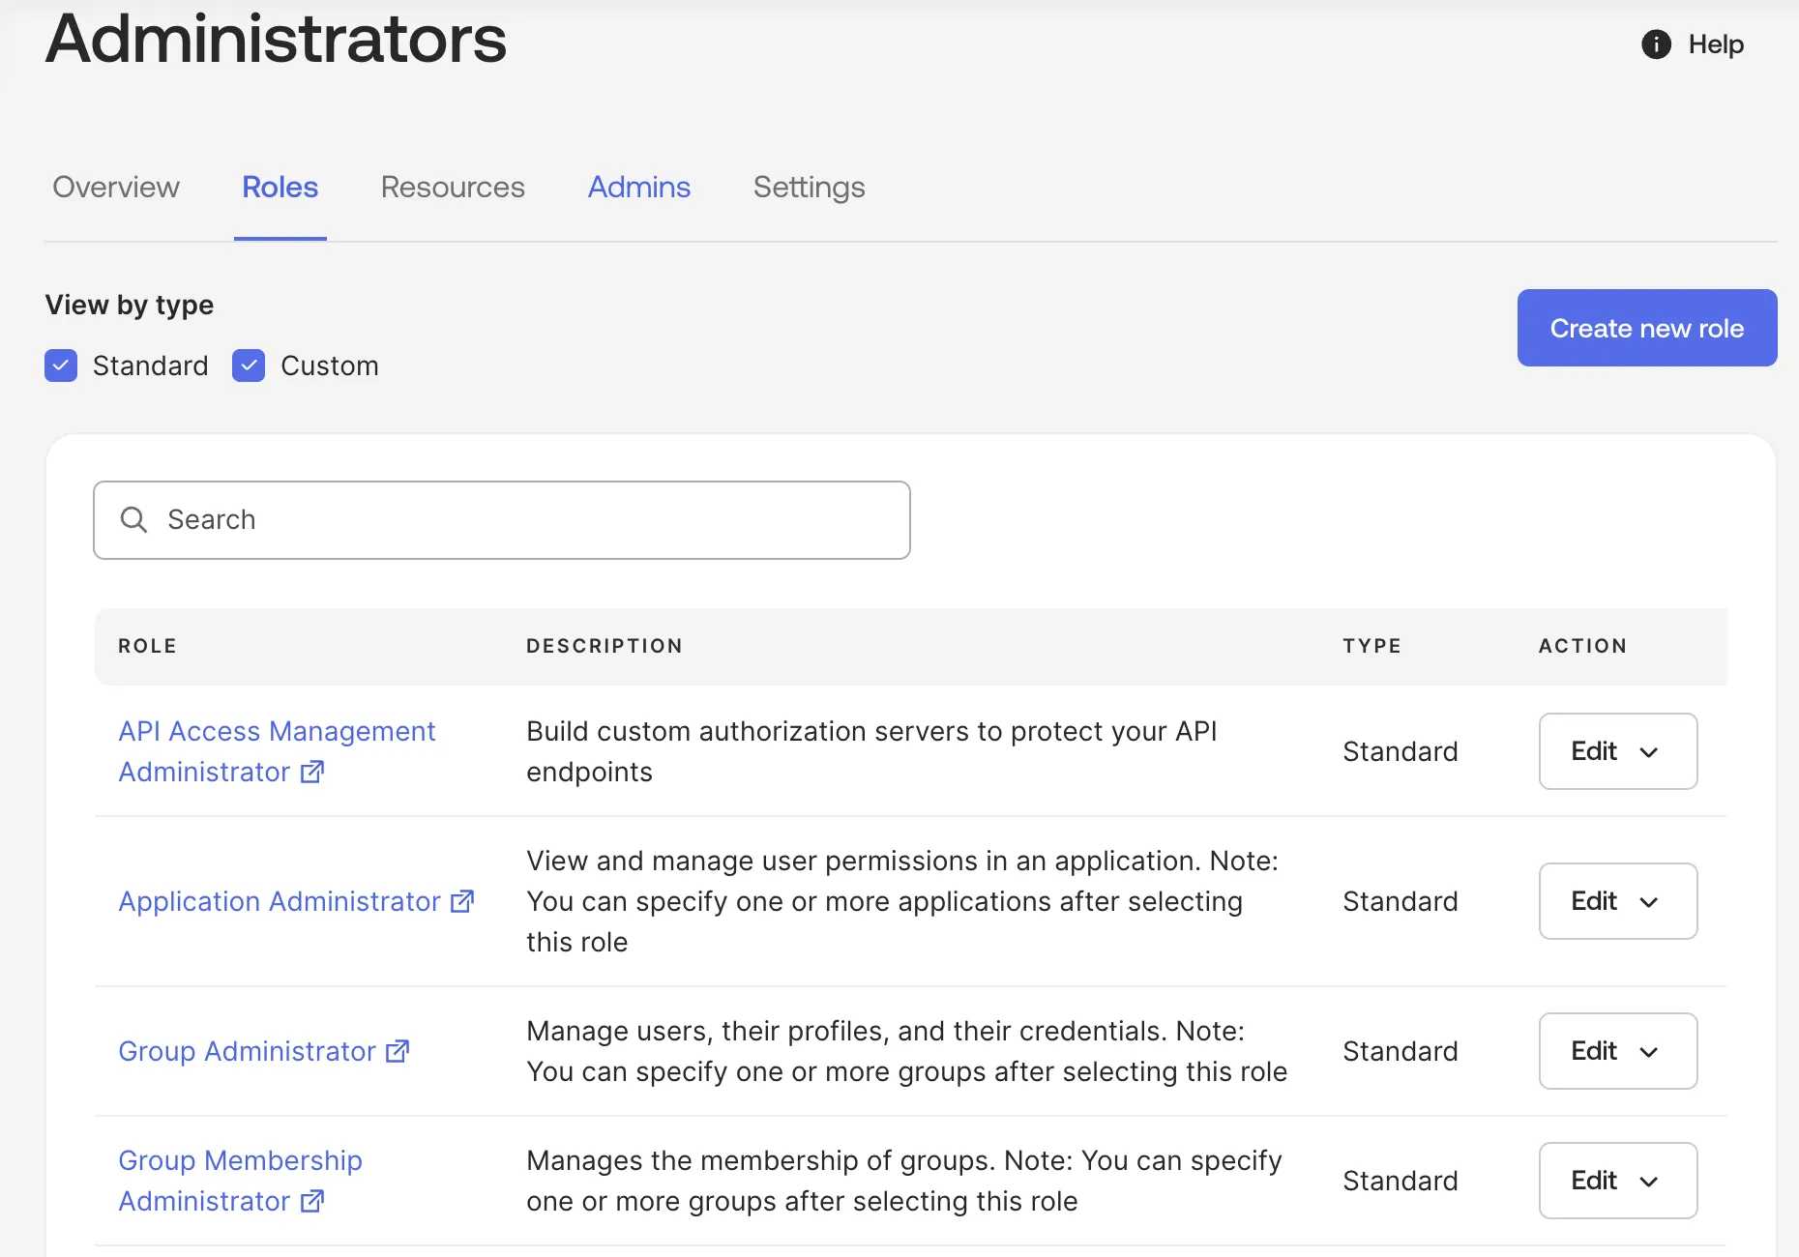Open the Resources tab
The width and height of the screenshot is (1799, 1257).
(x=453, y=187)
